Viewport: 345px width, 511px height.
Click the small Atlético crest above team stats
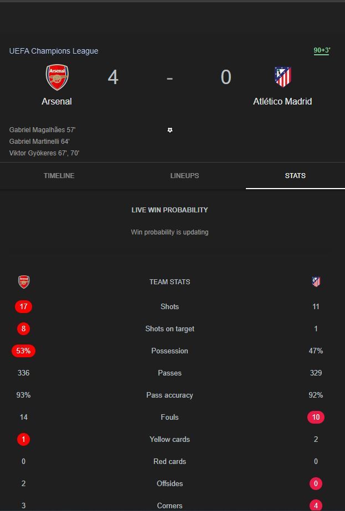coord(316,282)
